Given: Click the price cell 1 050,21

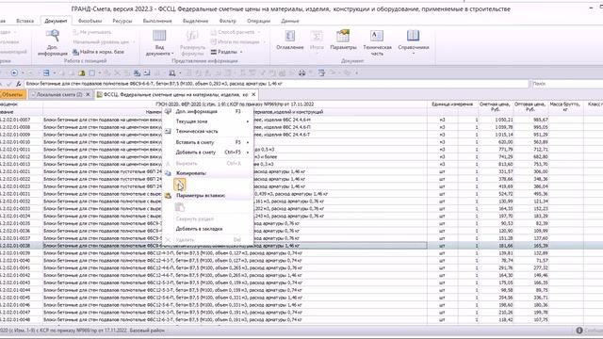Looking at the screenshot, I should 497,120.
